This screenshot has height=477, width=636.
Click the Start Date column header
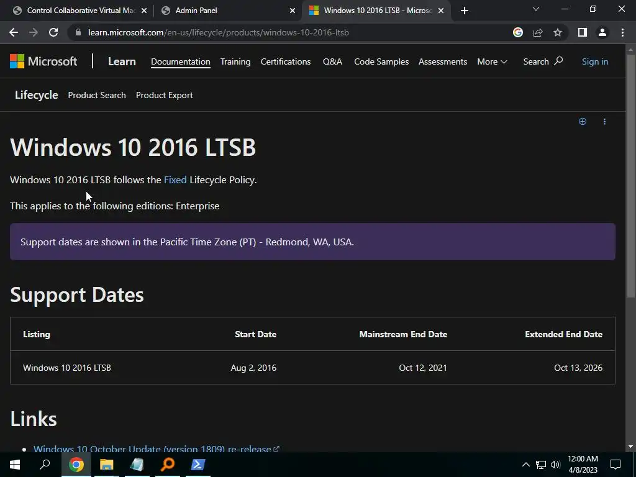255,334
